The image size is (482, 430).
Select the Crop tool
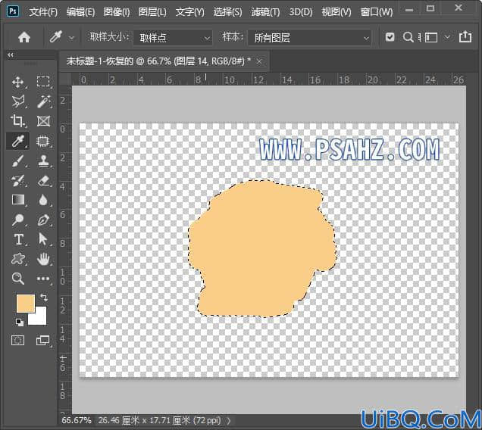18,121
